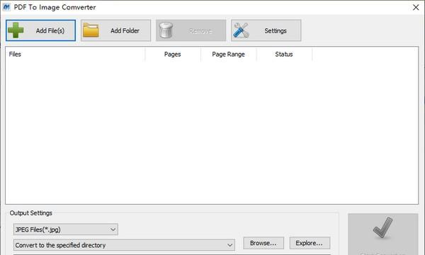Viewport: 425px width, 255px height.
Task: Click the Pages column header
Action: (173, 55)
